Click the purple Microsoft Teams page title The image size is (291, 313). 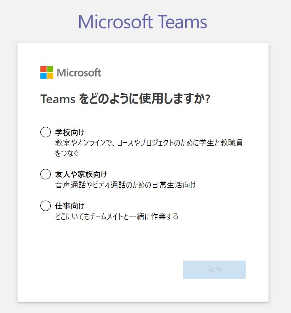point(142,22)
